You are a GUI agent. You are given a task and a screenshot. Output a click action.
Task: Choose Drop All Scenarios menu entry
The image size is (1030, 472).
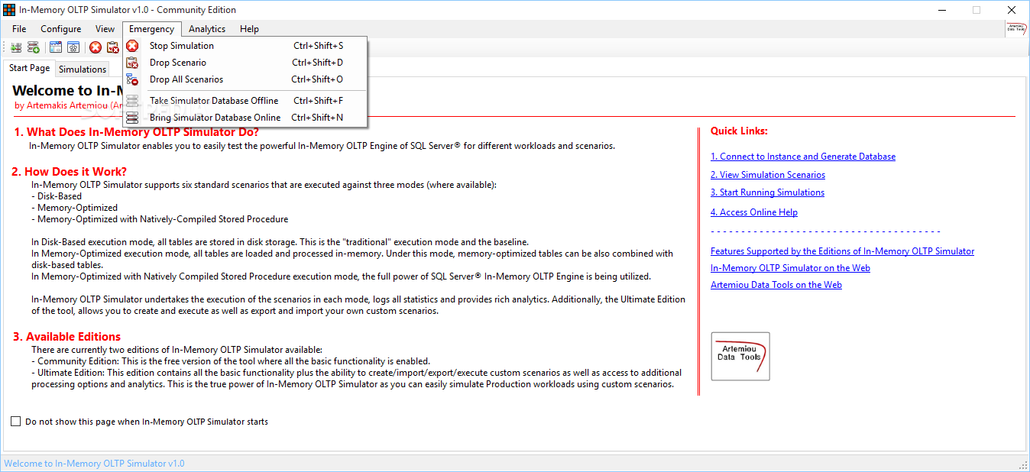coord(245,79)
